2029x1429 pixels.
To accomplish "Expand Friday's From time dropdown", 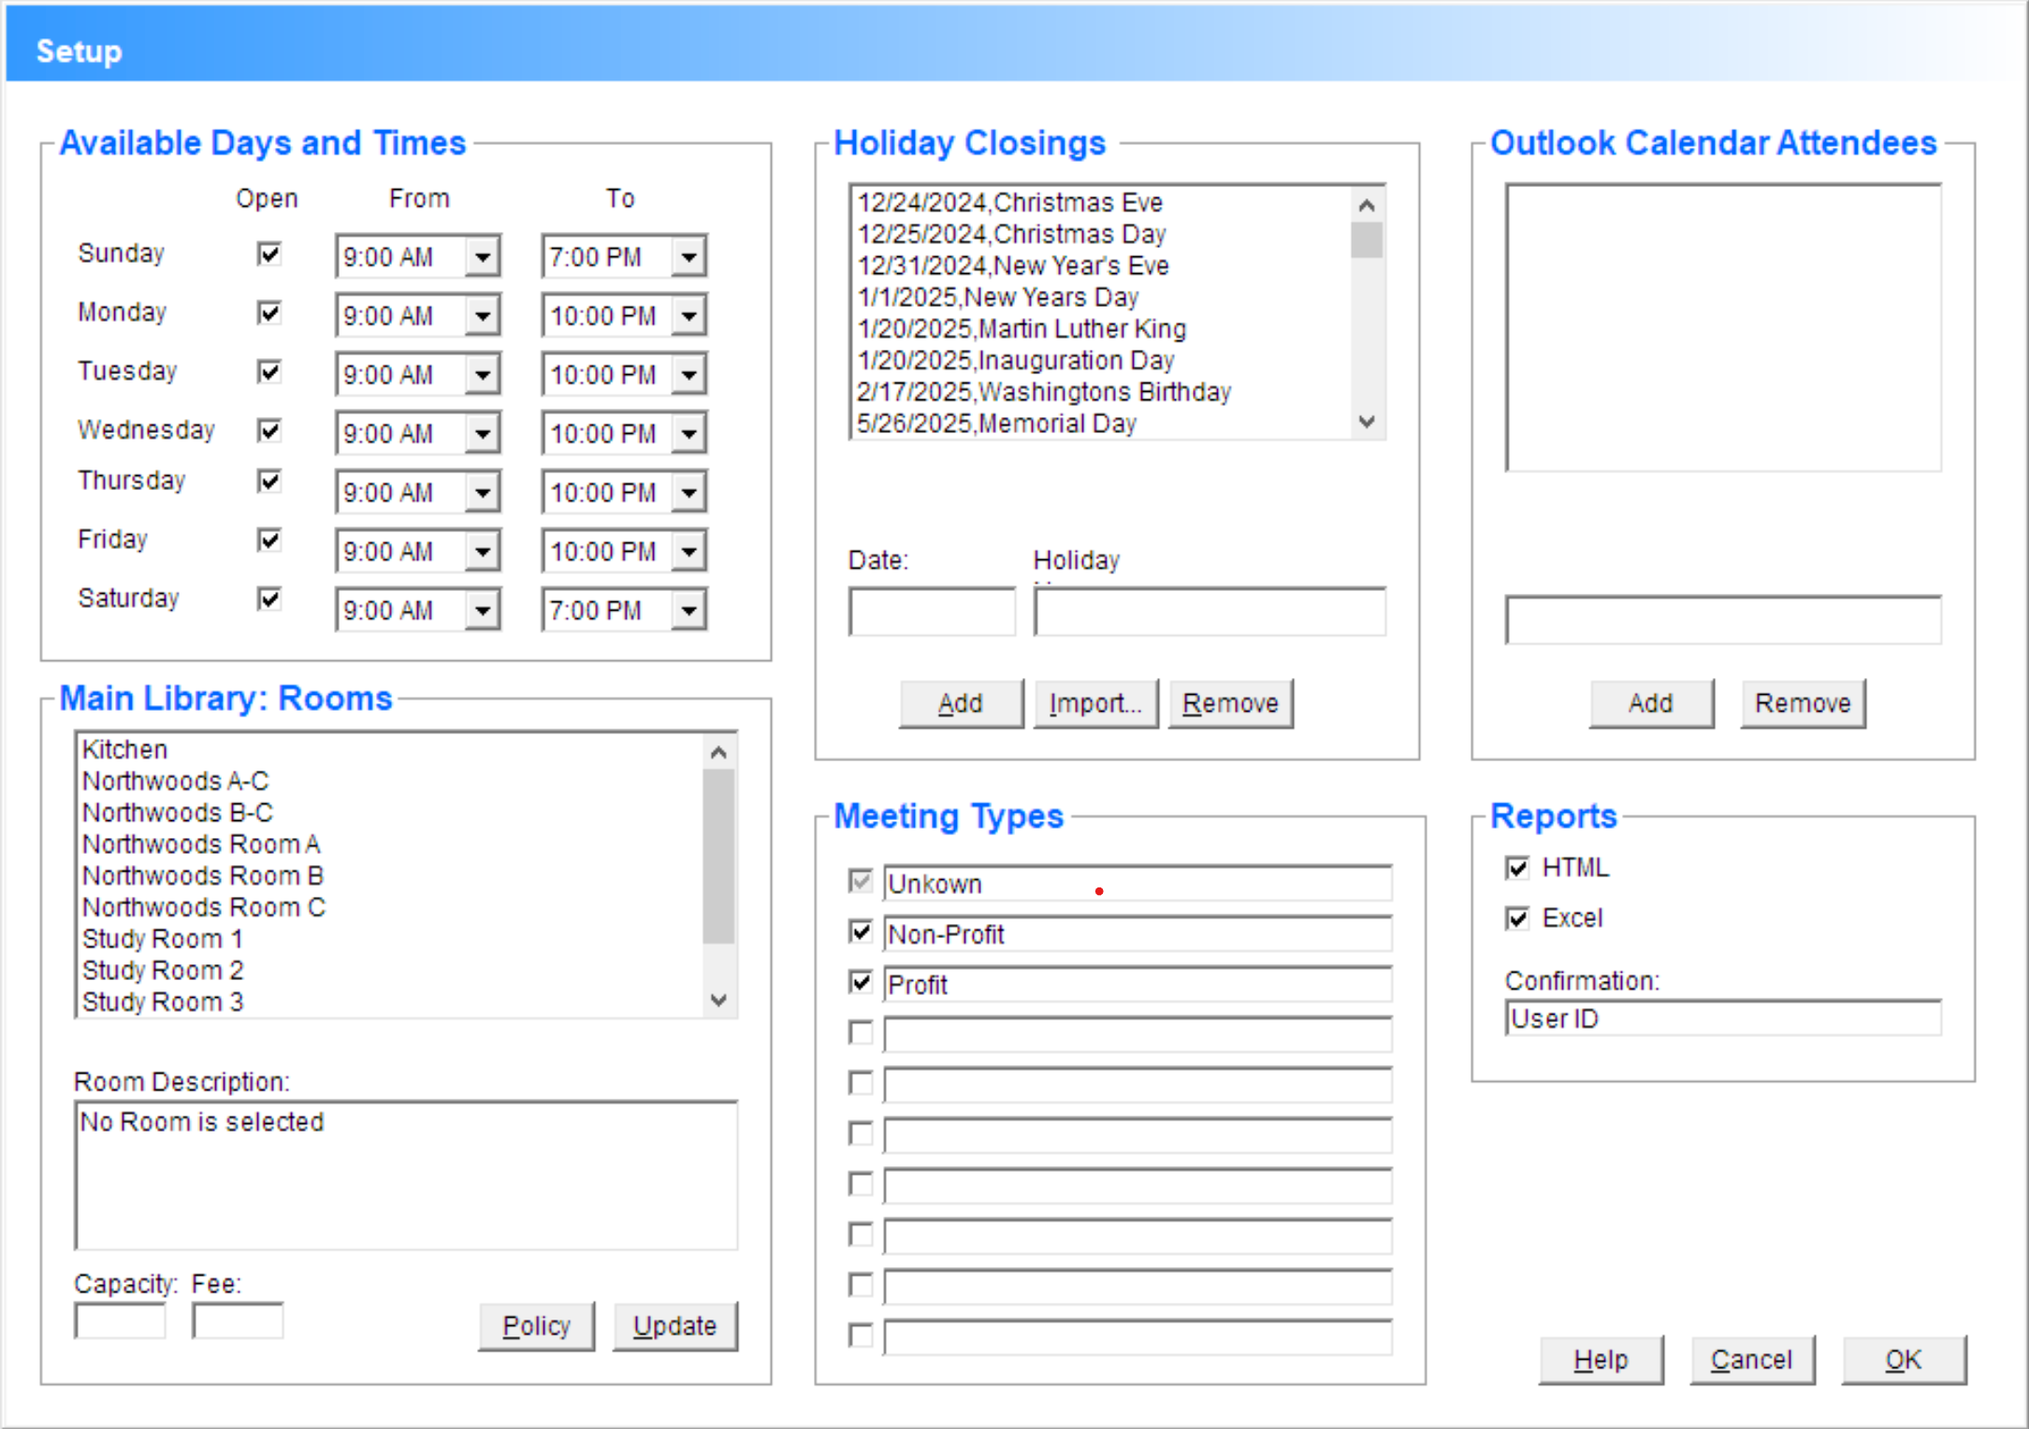I will (483, 552).
